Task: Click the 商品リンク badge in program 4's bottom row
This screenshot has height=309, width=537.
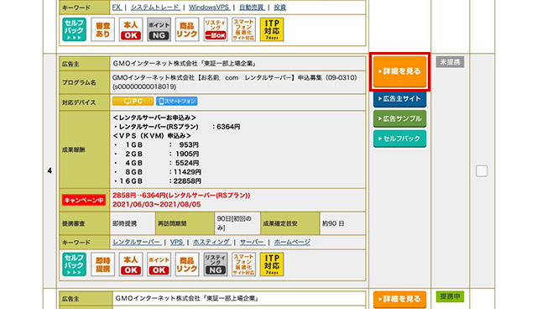Action: pos(187,264)
